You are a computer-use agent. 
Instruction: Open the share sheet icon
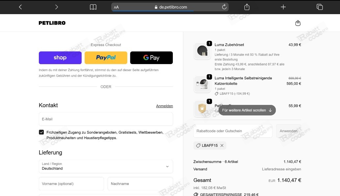click(247, 7)
